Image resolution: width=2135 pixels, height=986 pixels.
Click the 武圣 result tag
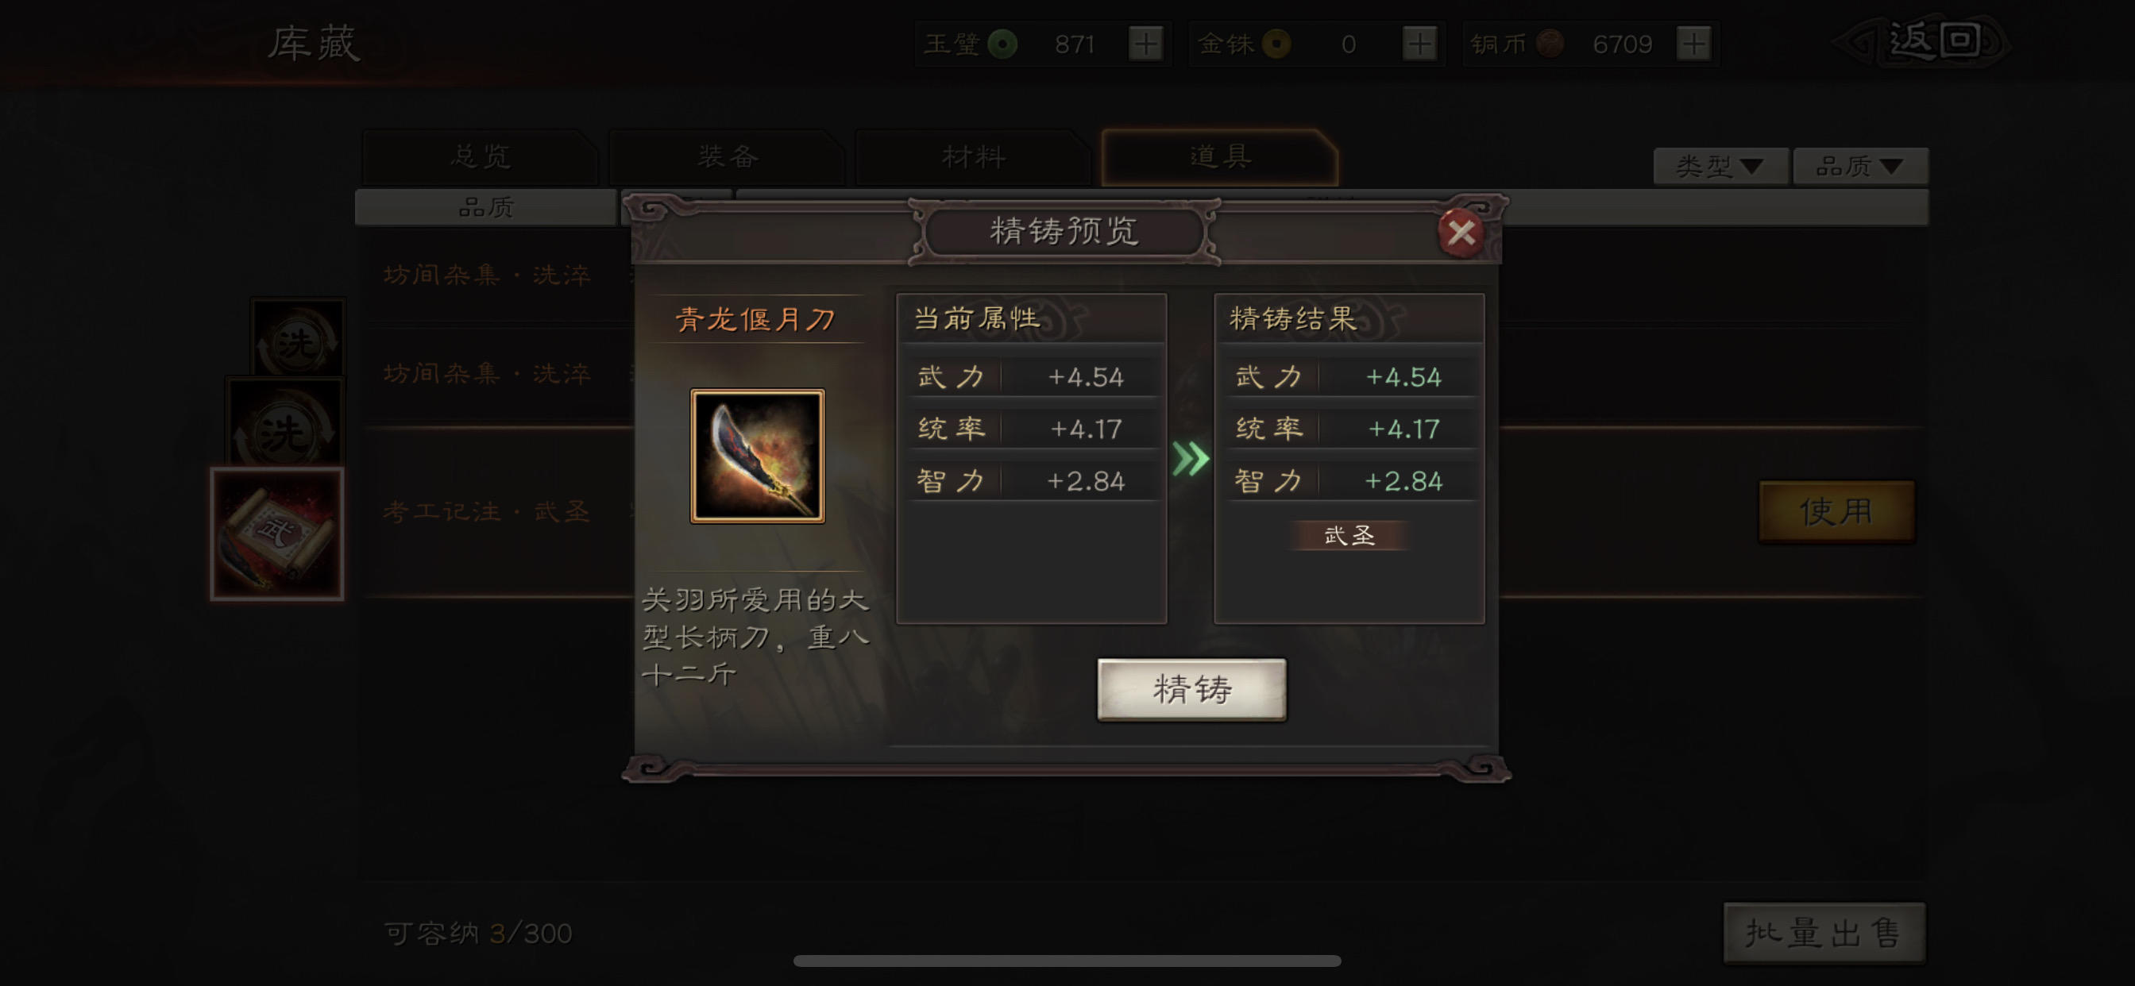pyautogui.click(x=1349, y=535)
